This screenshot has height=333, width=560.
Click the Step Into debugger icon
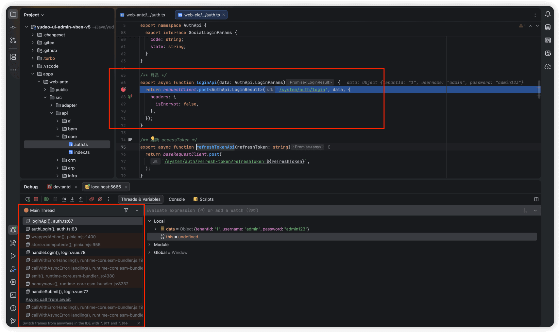72,199
